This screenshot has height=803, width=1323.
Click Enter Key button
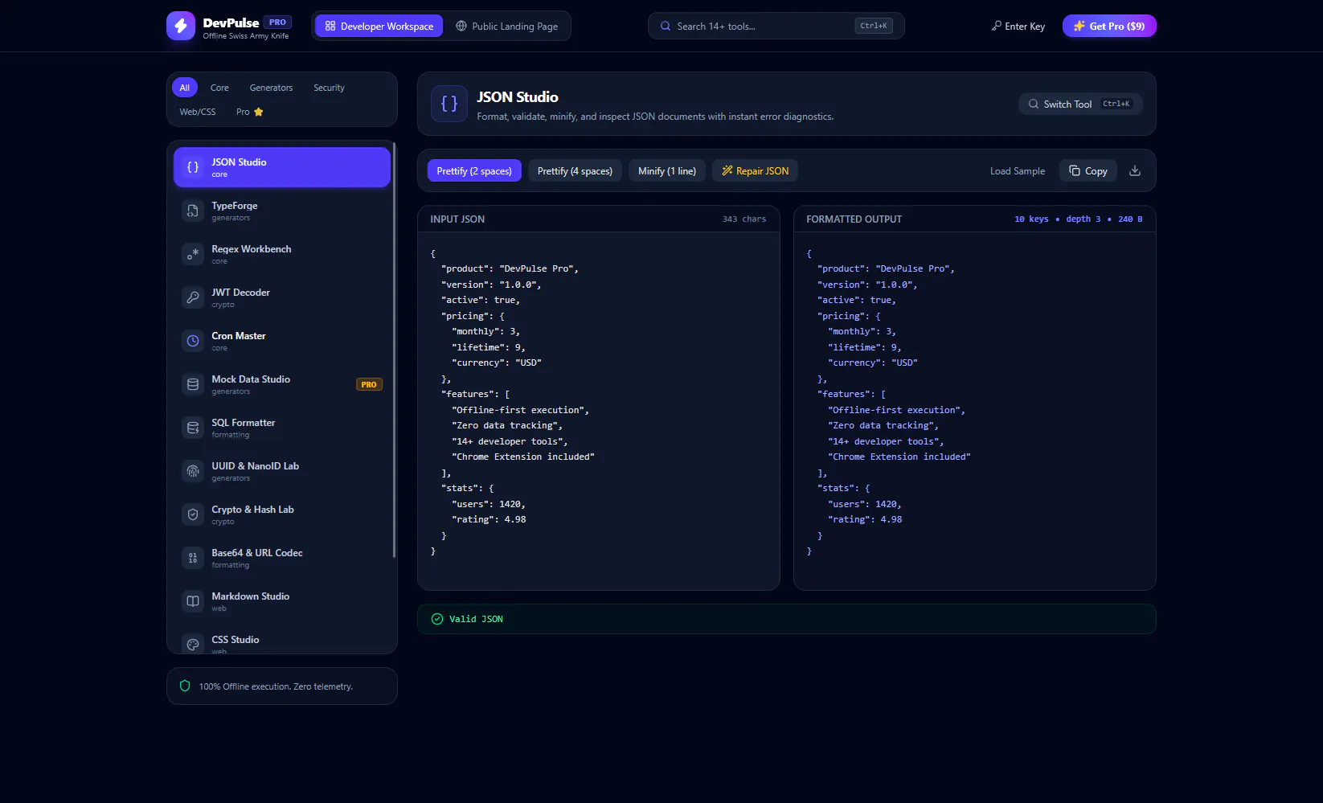click(x=1018, y=26)
